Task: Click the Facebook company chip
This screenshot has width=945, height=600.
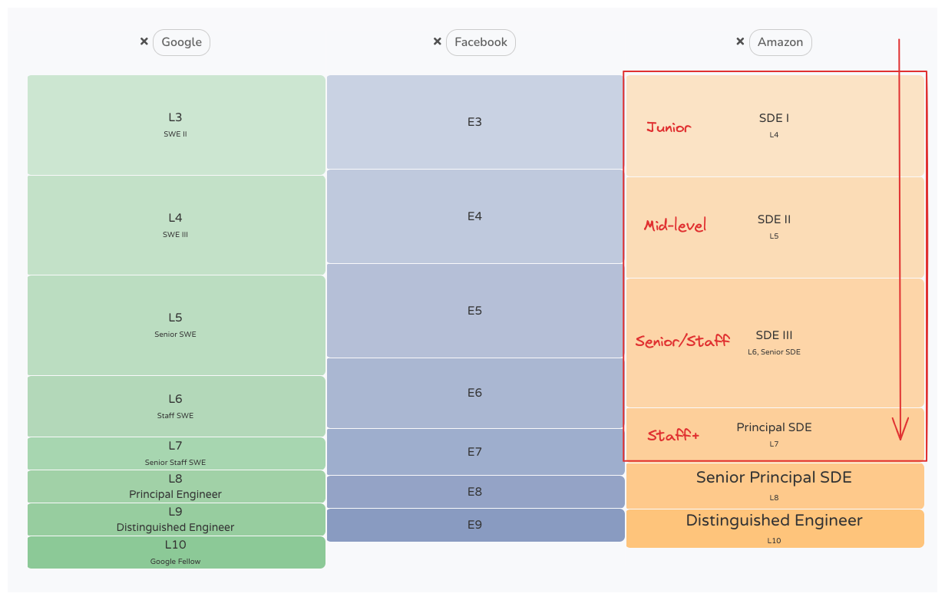Action: point(481,42)
